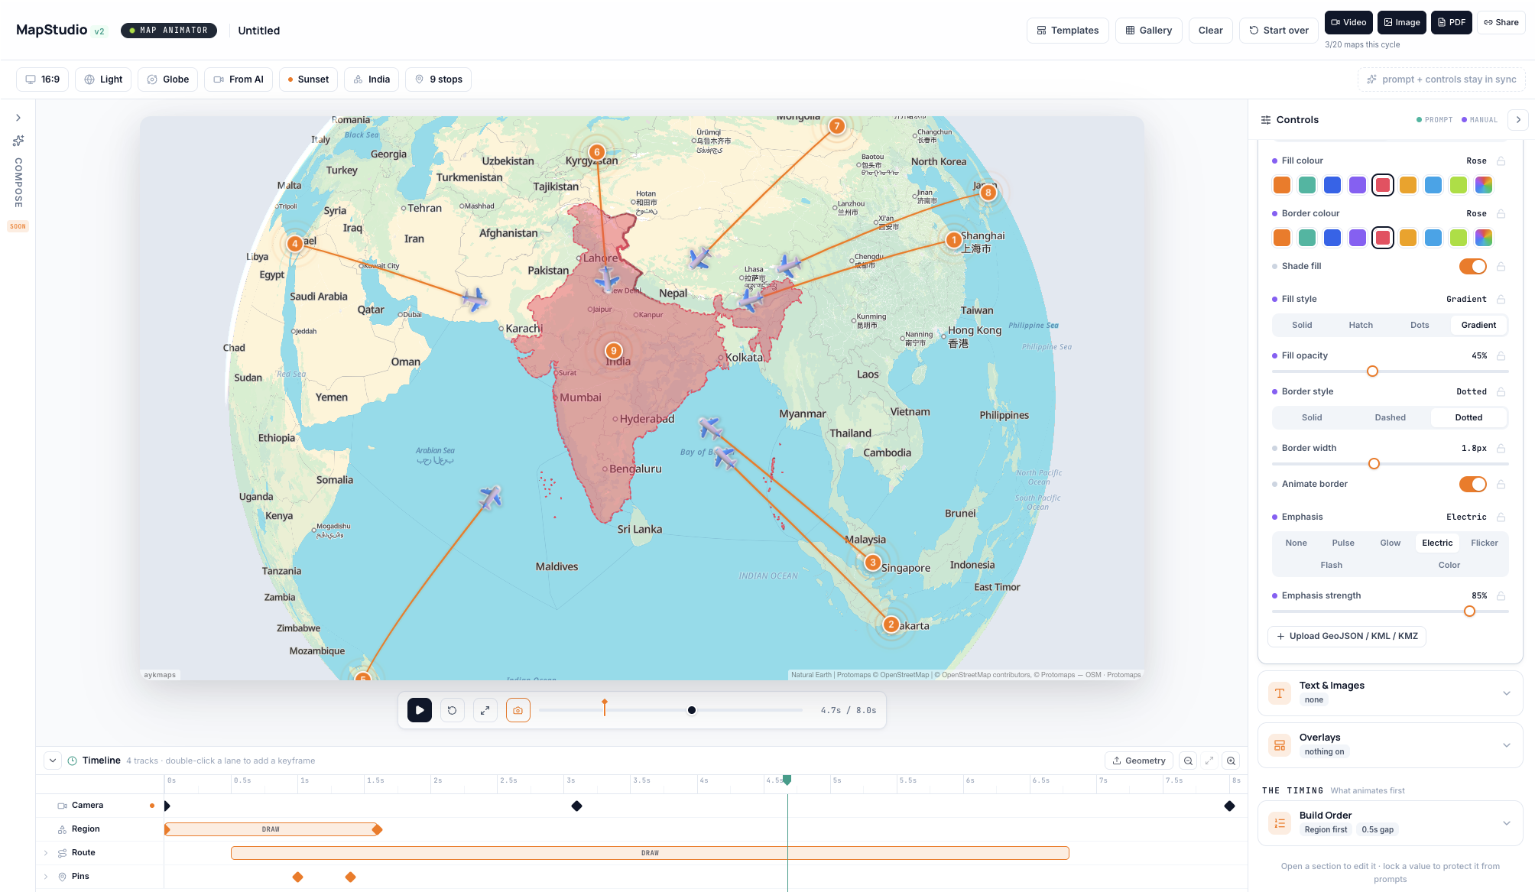
Task: Click the Compose sparkle icon
Action: click(x=18, y=141)
